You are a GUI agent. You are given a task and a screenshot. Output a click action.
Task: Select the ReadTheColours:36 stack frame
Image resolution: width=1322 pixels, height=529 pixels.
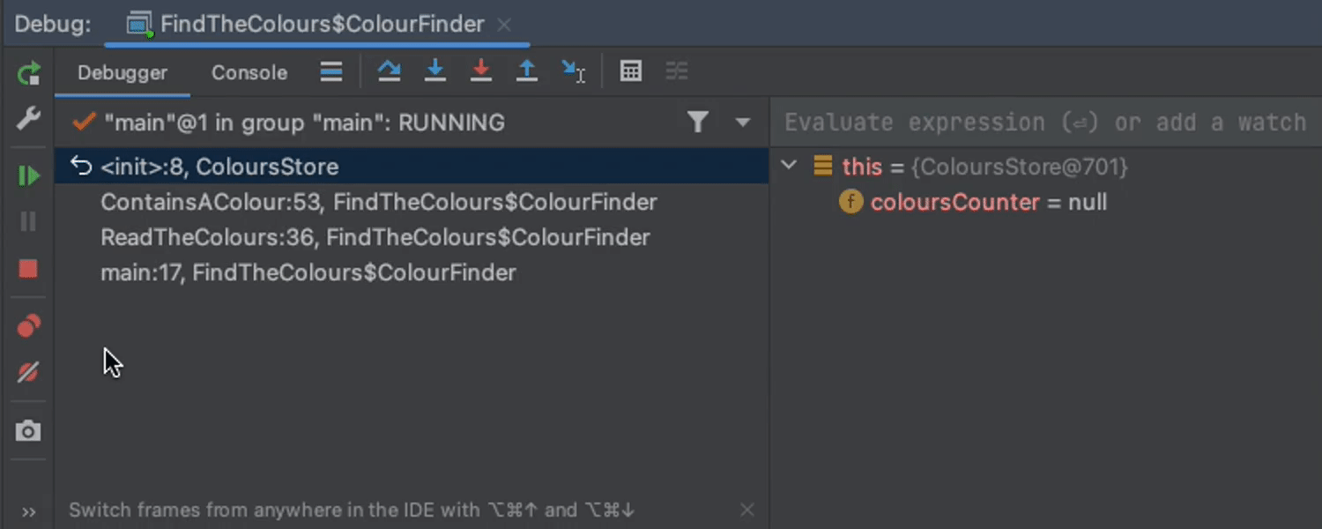(375, 237)
